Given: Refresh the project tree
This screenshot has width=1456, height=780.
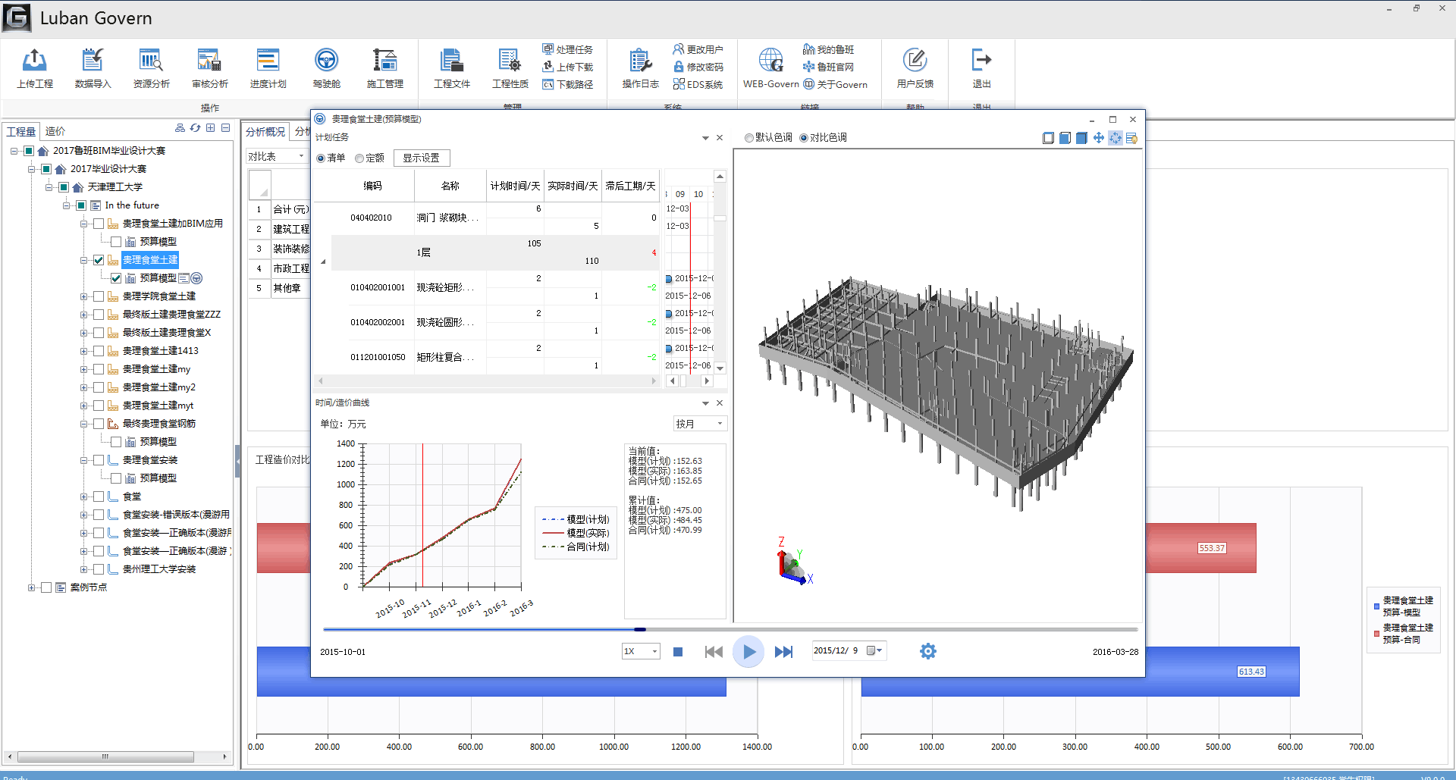Looking at the screenshot, I should point(195,128).
